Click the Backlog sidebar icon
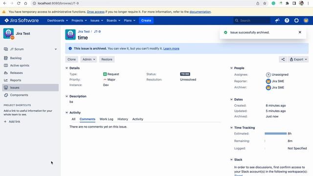Viewport: 313px width, 176px height. pos(6,58)
